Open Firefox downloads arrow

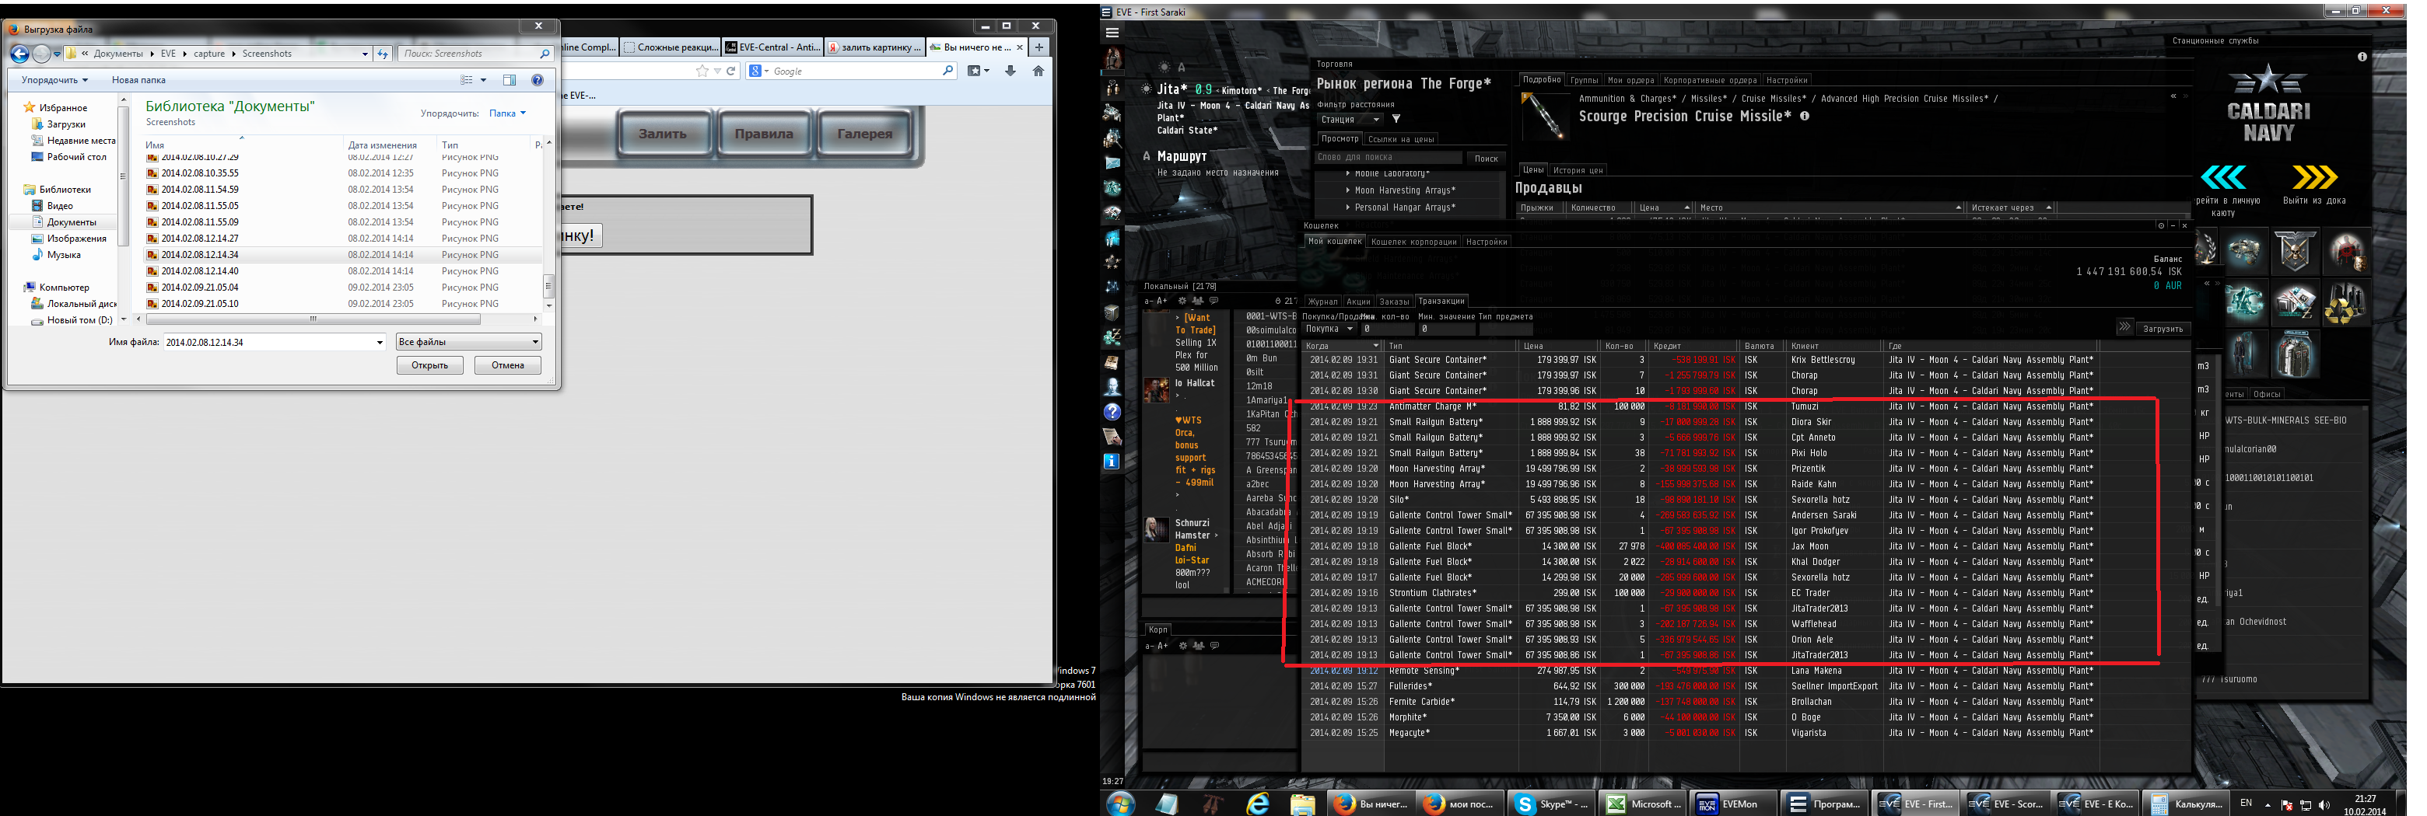(1010, 71)
